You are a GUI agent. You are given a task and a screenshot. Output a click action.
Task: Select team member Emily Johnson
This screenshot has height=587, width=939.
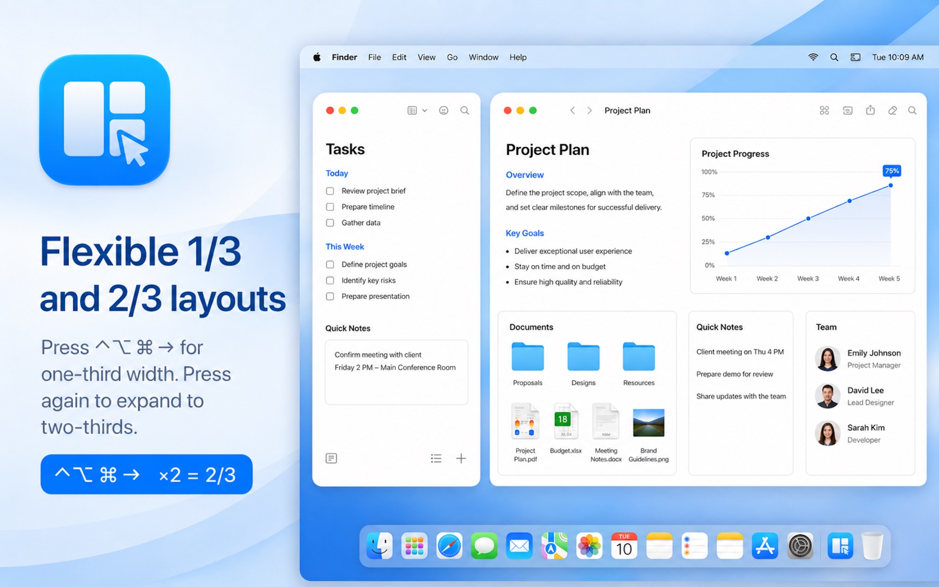[x=858, y=359]
